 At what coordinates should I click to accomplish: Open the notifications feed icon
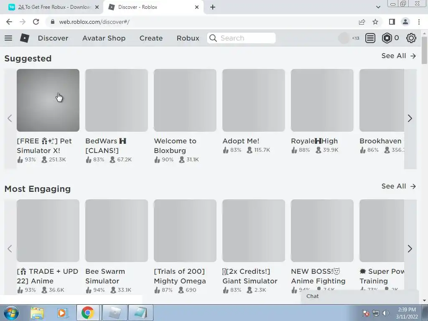tap(370, 38)
